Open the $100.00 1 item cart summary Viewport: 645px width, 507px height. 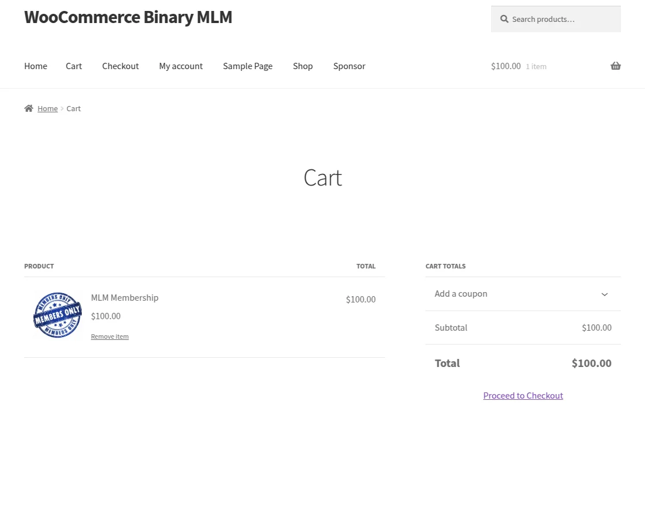coord(518,66)
